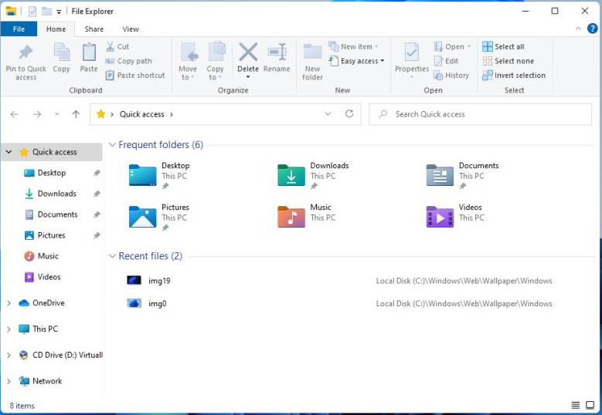Select the img19 recent file thumbnail
Screen dimensions: 602x415
coord(134,281)
